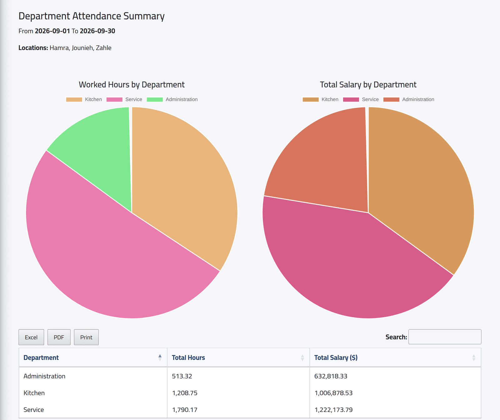
Task: Toggle Administration swatch in Worked Hours legend
Action: (155, 99)
